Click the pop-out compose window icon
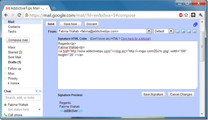This screenshot has width=208, height=120. [195, 24]
